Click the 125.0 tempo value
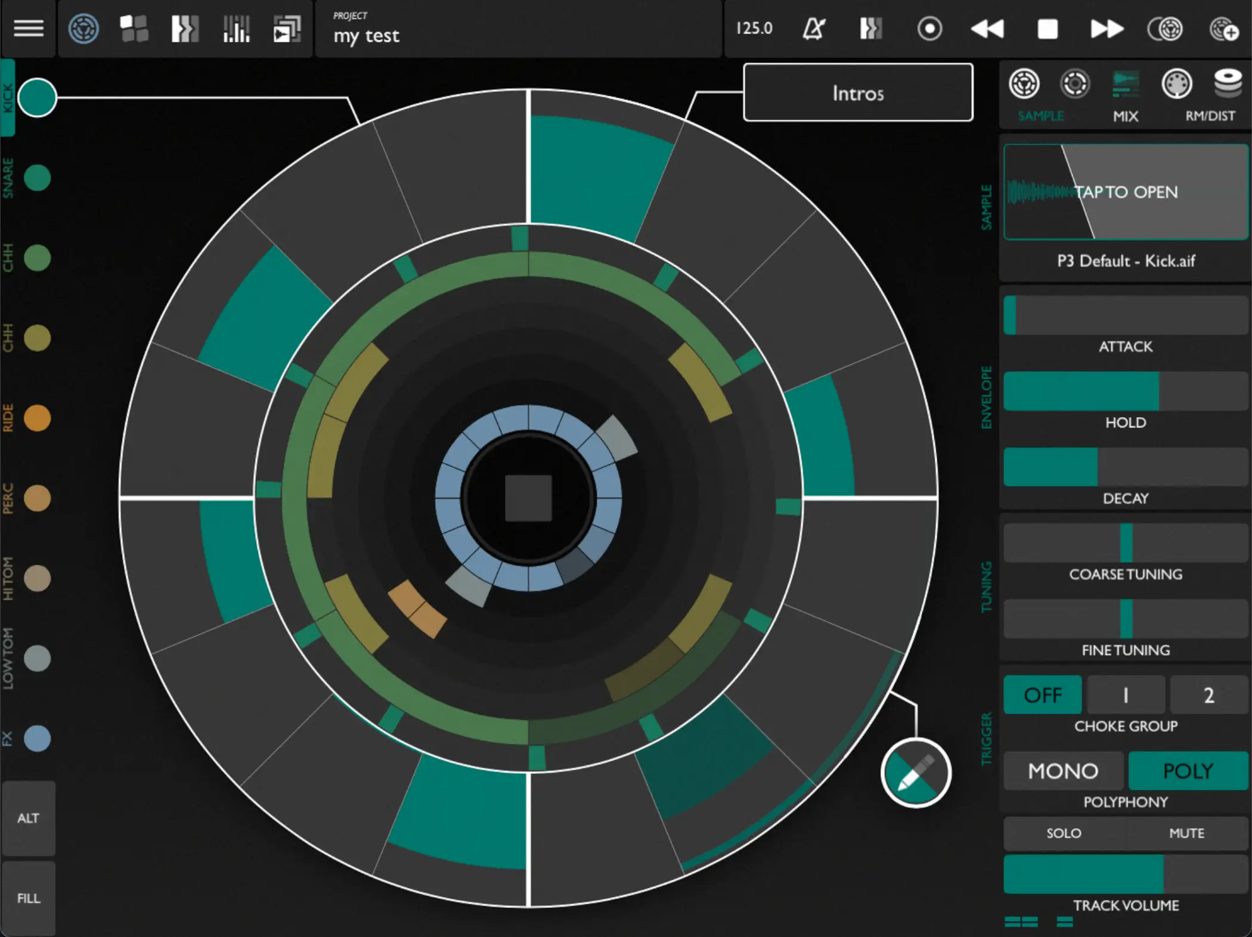The width and height of the screenshot is (1252, 937). [x=754, y=28]
